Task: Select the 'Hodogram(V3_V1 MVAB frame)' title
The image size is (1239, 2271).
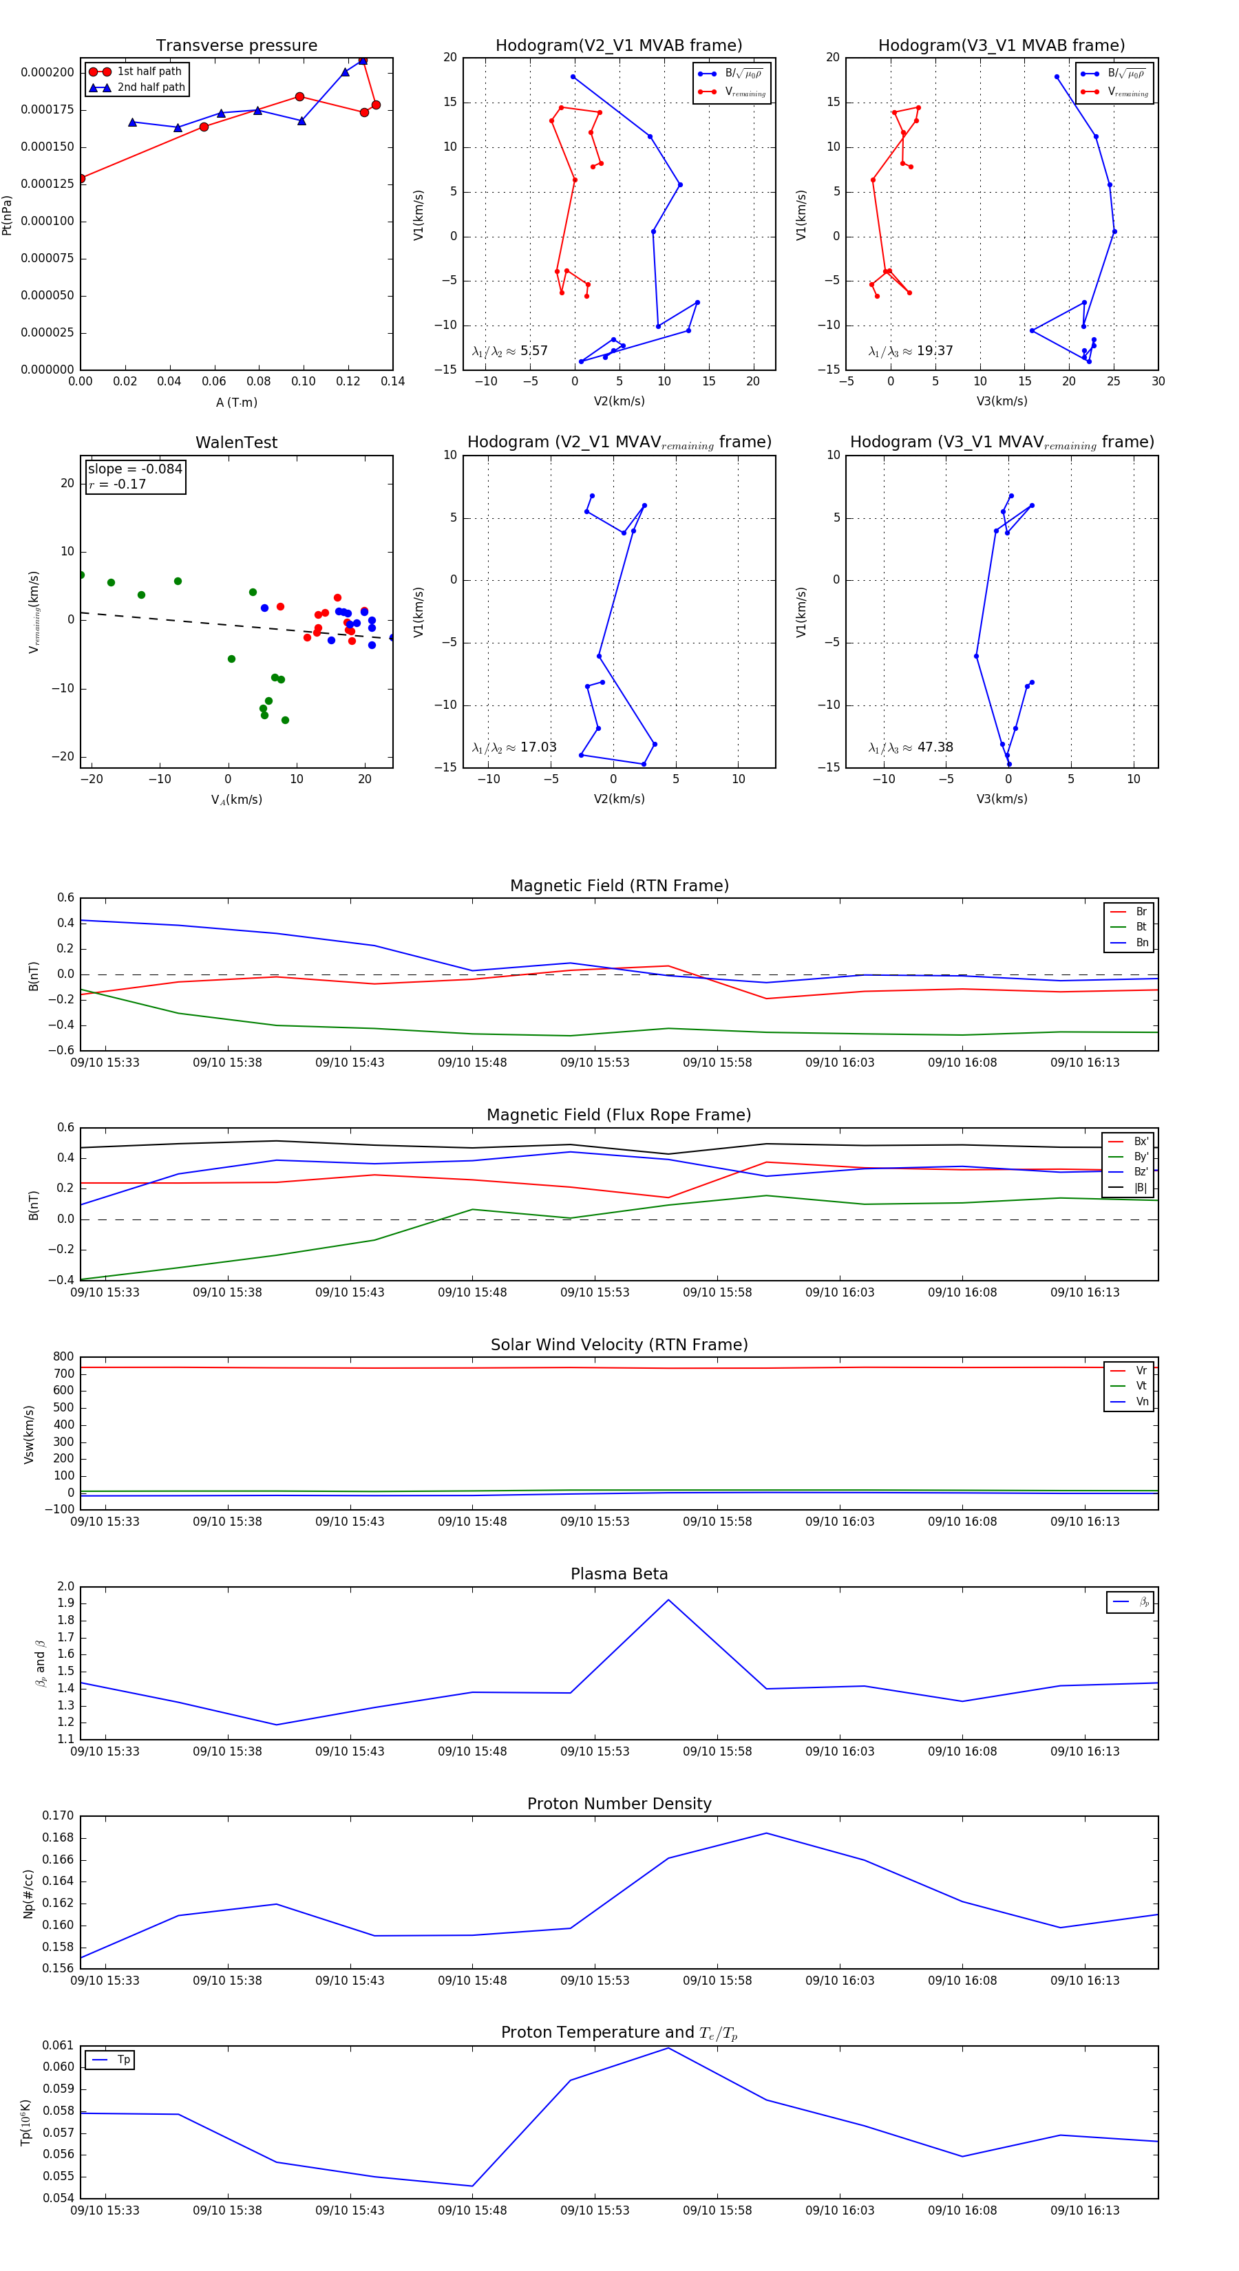Action: pyautogui.click(x=1001, y=45)
